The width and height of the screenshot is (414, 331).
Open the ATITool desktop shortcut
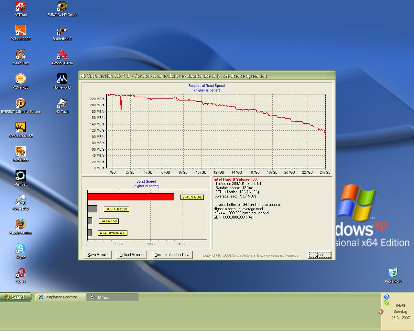pyautogui.click(x=21, y=6)
